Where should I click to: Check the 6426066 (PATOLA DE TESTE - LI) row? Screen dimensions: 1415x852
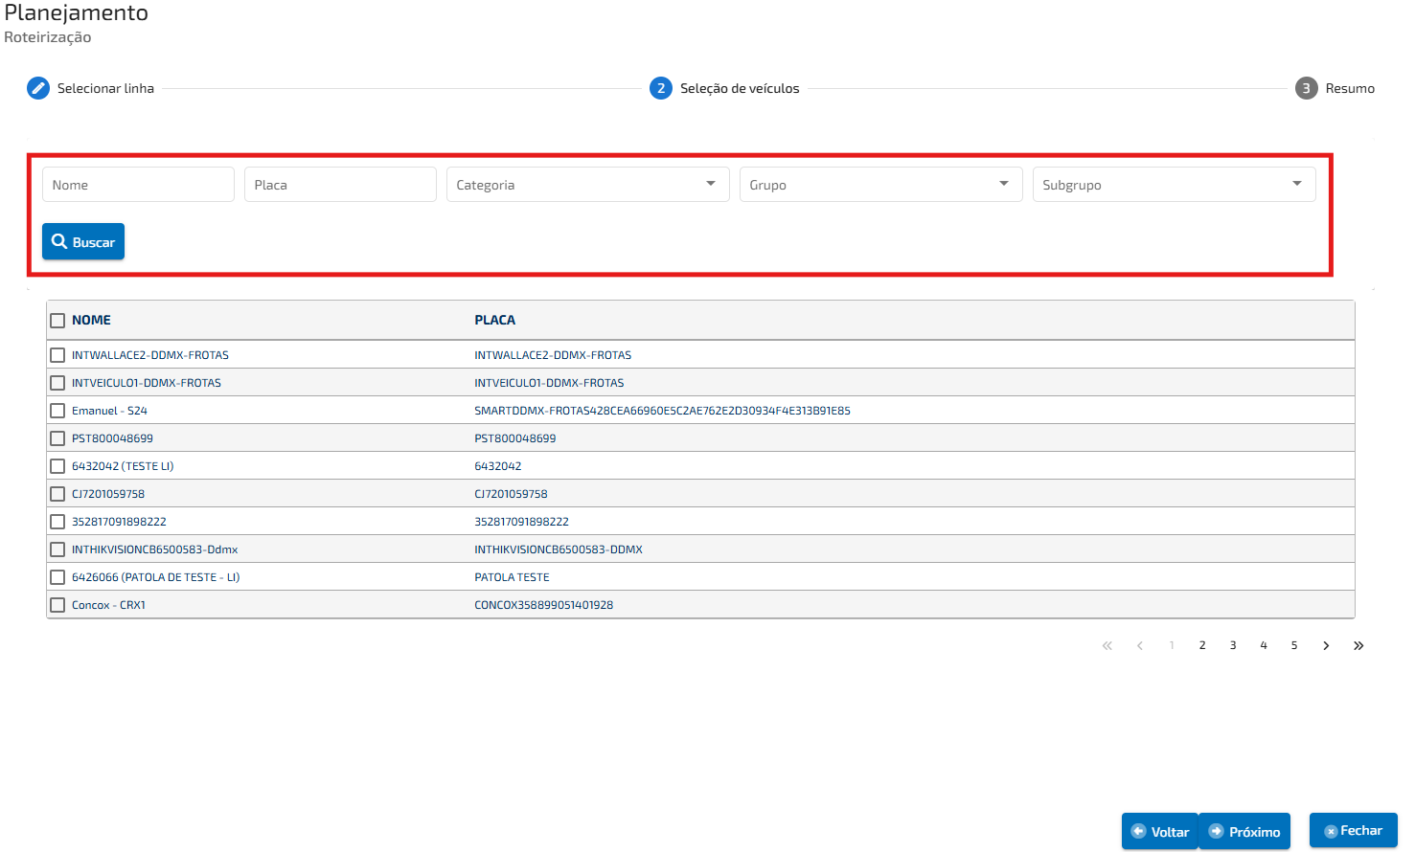pos(57,577)
